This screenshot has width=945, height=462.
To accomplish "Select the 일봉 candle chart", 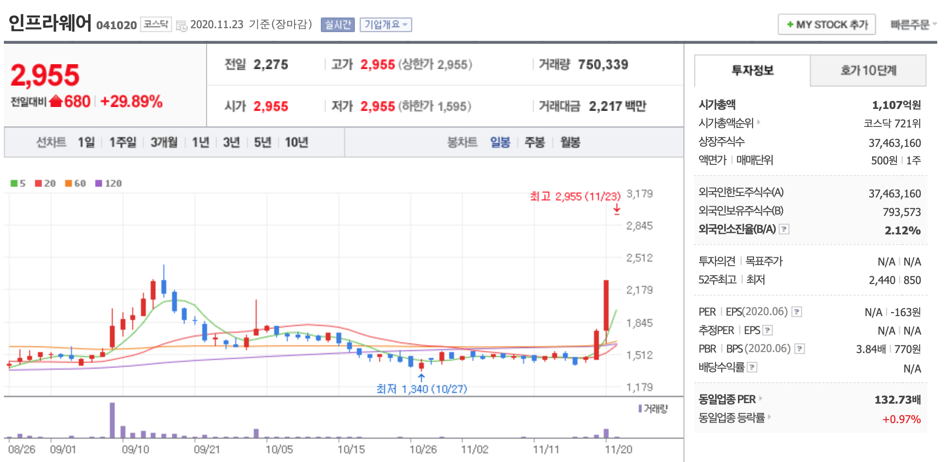I will [x=500, y=142].
